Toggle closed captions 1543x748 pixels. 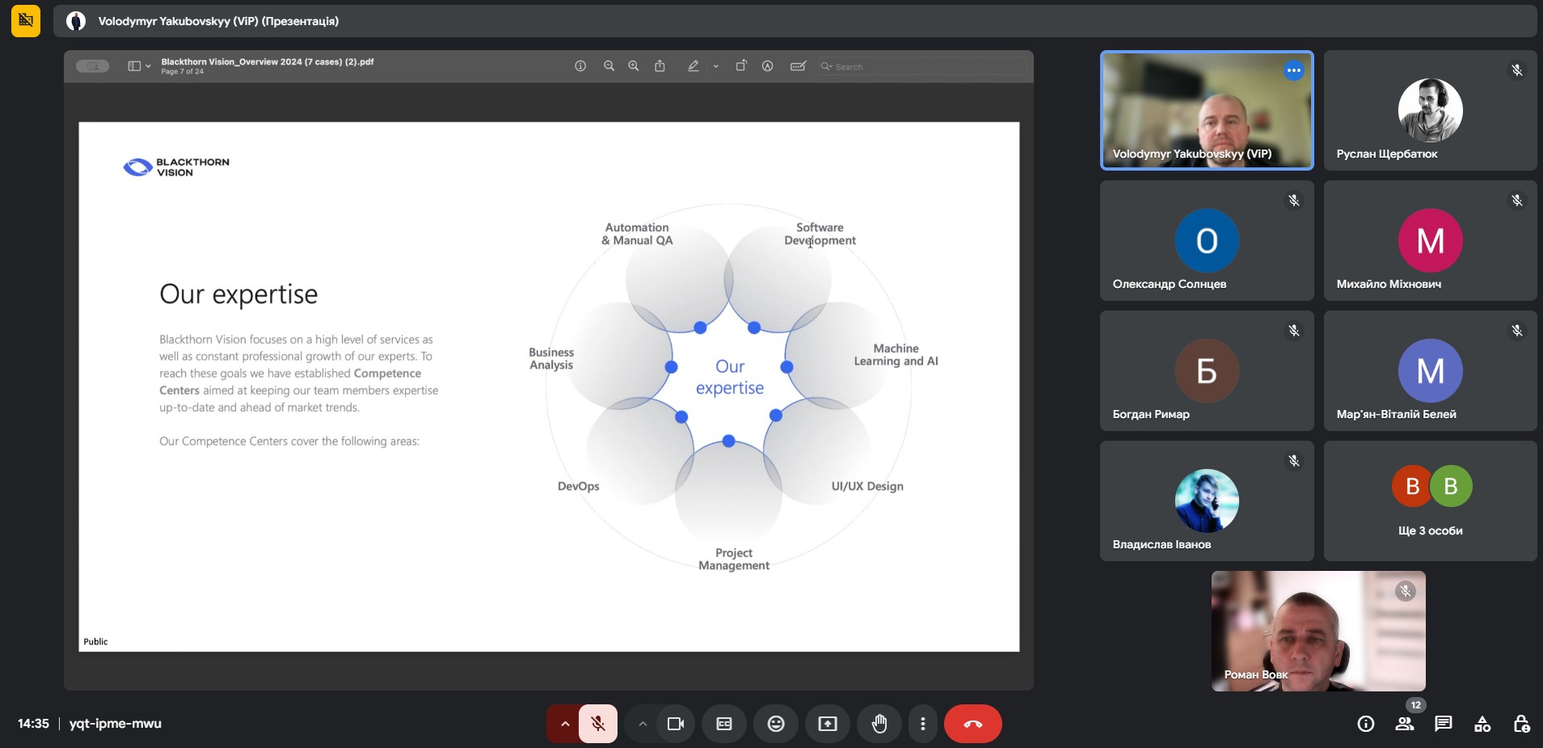[x=724, y=724]
